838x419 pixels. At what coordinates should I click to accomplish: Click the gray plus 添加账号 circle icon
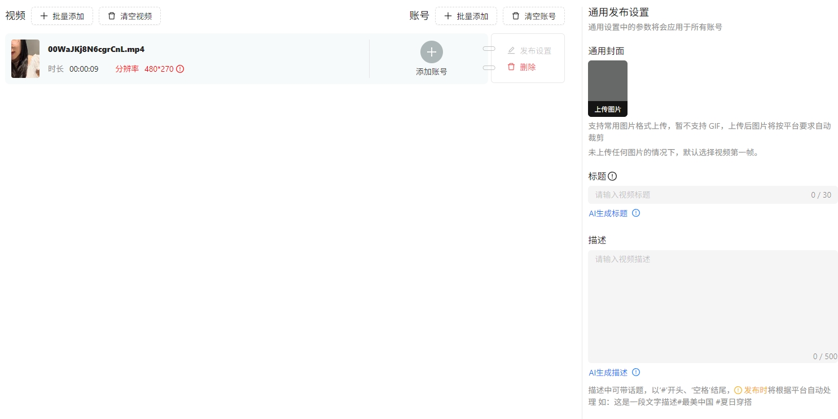coord(431,52)
